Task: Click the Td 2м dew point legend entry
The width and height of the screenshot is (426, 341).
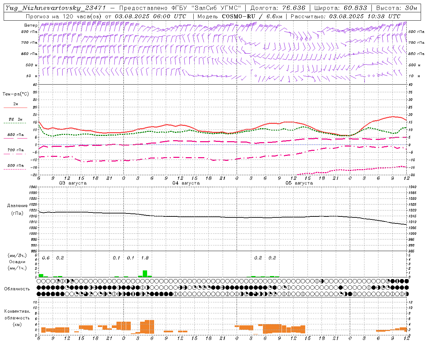Action: click(x=16, y=119)
